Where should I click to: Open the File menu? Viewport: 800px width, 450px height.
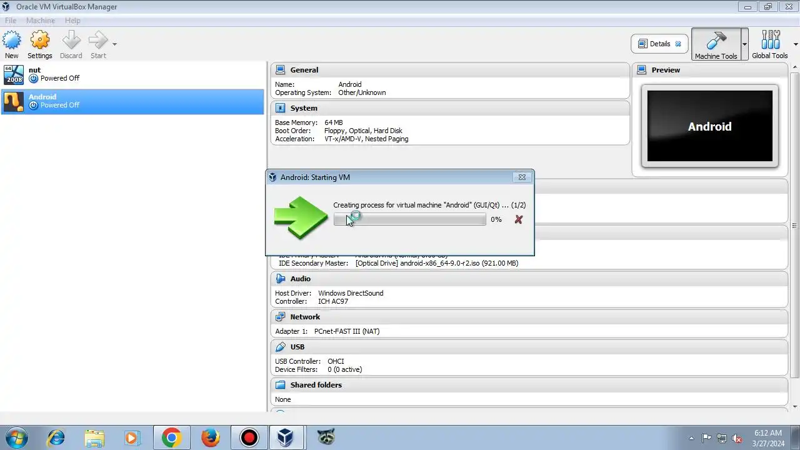11,21
